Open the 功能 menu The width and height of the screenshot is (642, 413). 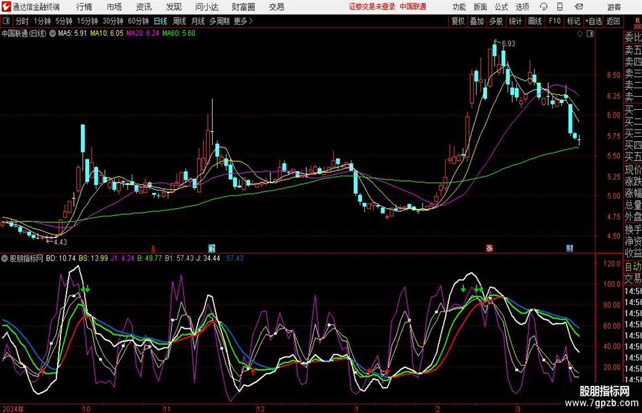(459, 7)
